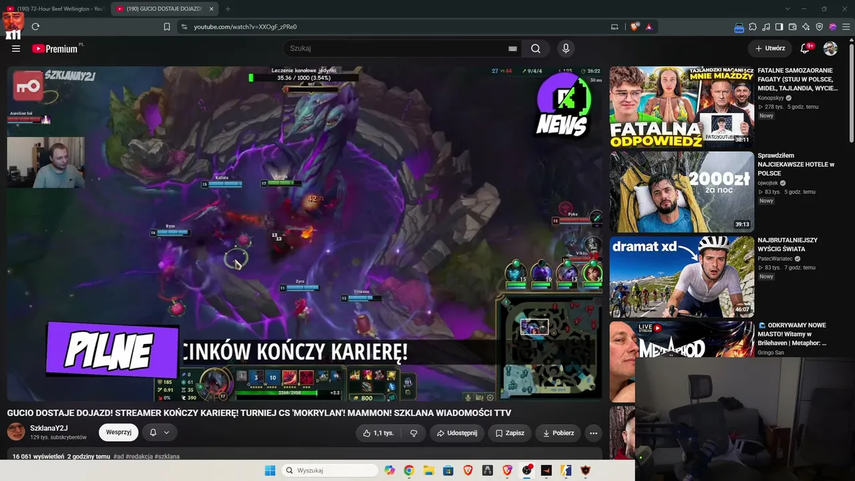Open site settings icon in address bar
The height and width of the screenshot is (481, 855).
[x=184, y=27]
